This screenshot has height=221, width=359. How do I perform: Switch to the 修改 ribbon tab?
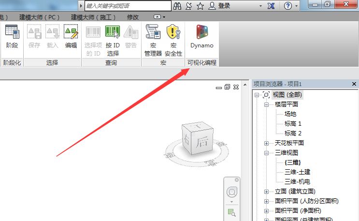(132, 17)
